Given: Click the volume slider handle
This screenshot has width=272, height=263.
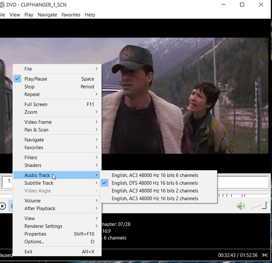Looking at the screenshot, I should click(264, 205).
